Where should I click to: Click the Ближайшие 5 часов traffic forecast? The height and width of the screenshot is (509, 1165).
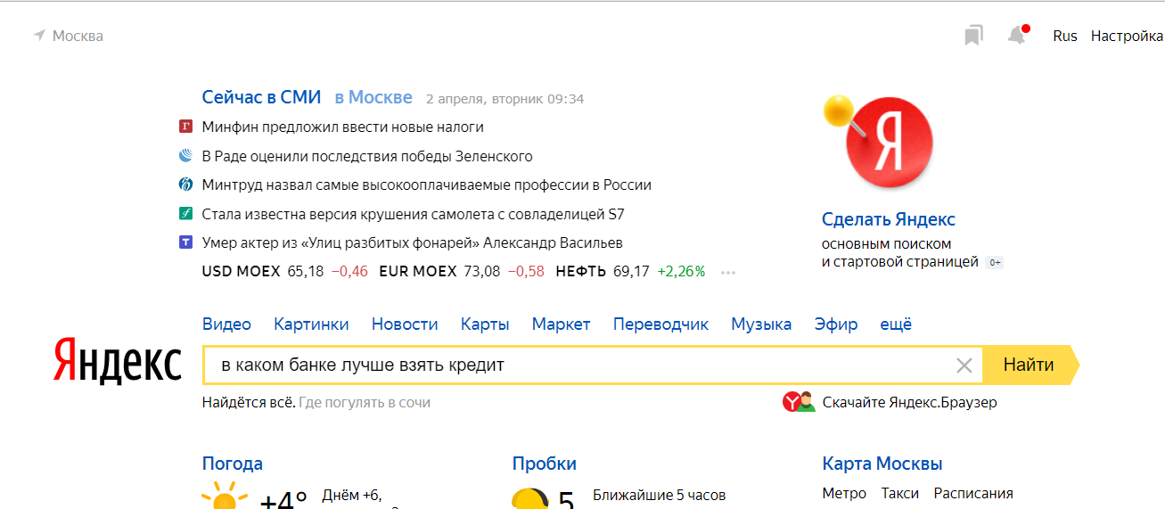tap(660, 495)
